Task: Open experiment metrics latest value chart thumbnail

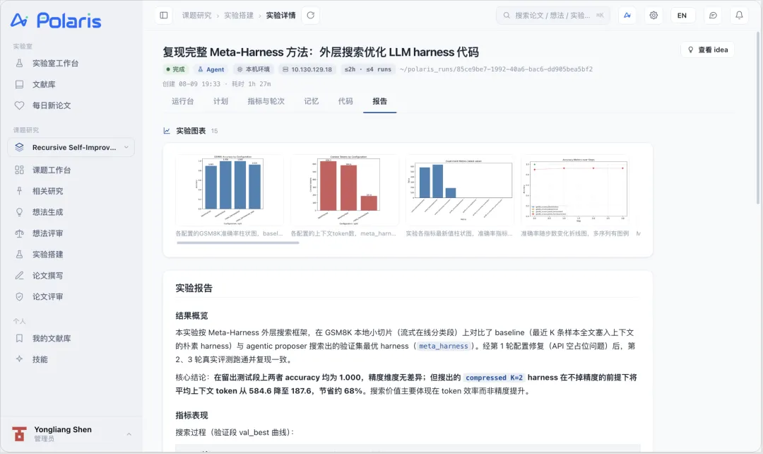Action: 460,190
